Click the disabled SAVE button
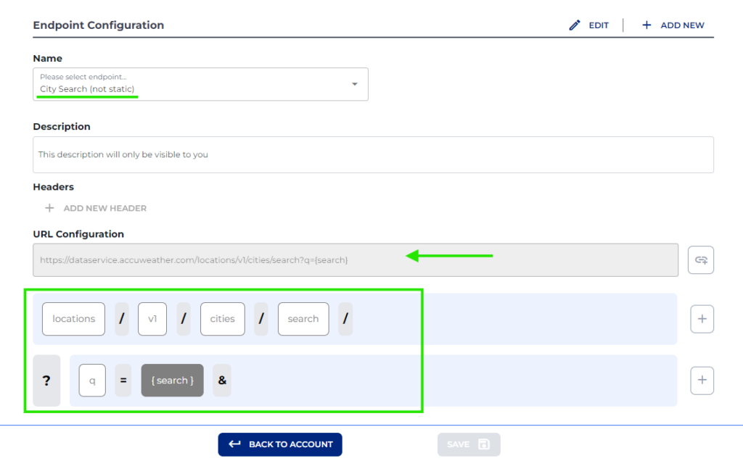 468,444
